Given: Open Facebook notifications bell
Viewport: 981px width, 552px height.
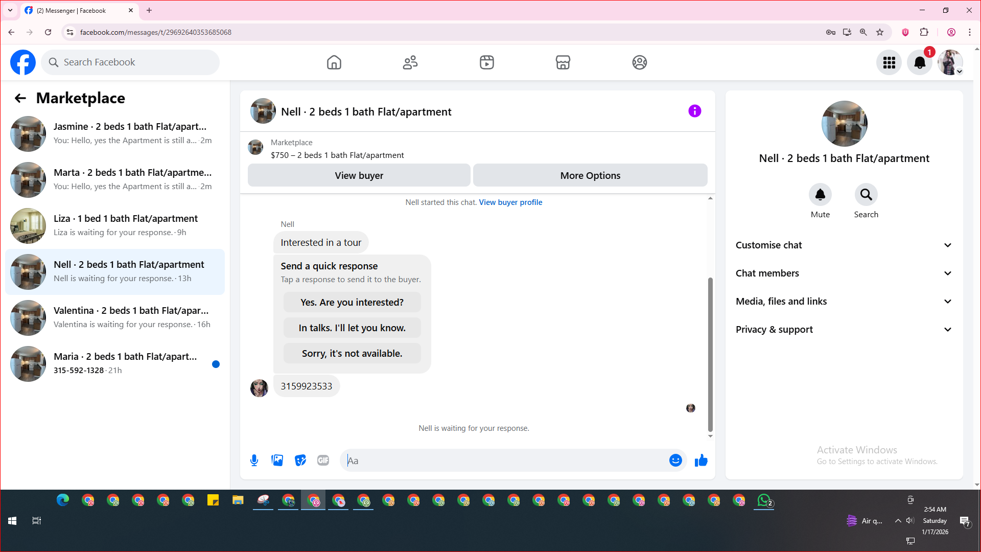Looking at the screenshot, I should tap(919, 62).
